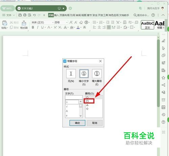This screenshot has width=169, height=156.
Task: Click the image icon in right sidebar
Action: (163, 107)
